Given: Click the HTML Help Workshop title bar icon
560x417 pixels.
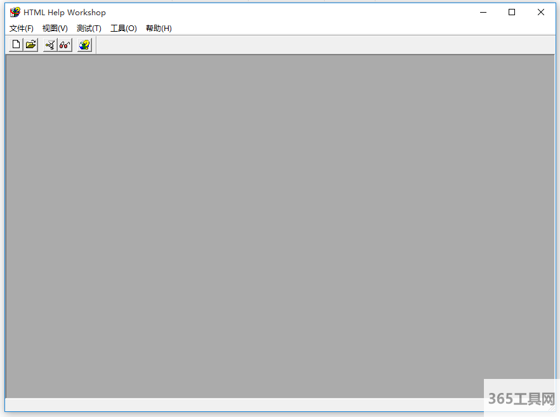Looking at the screenshot, I should pyautogui.click(x=15, y=12).
